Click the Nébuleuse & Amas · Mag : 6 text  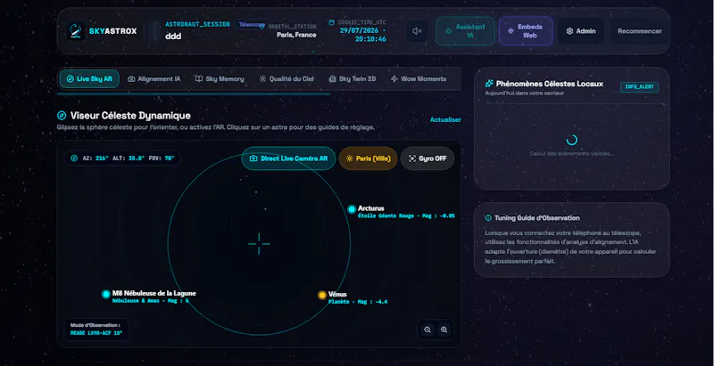[150, 301]
